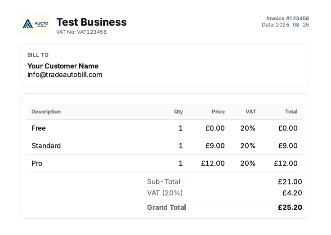This screenshot has width=331, height=235.
Task: Click the £25.20 grand total amount
Action: pos(290,208)
